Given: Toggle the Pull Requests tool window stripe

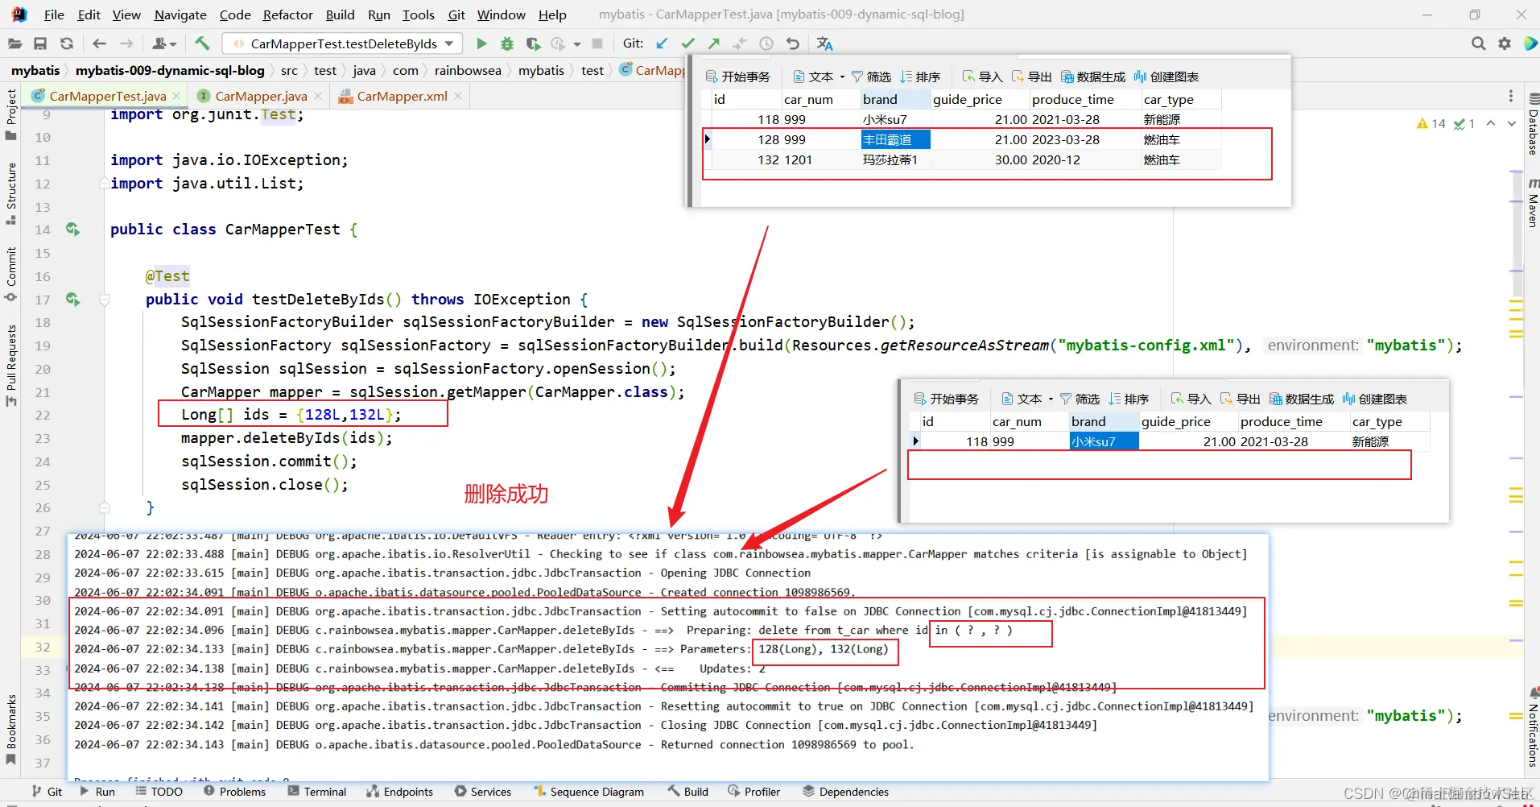Looking at the screenshot, I should point(11,366).
